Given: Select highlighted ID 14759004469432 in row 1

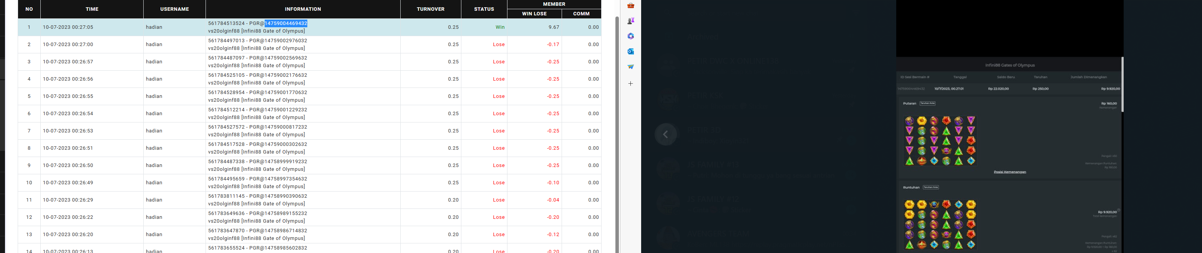Looking at the screenshot, I should coord(286,23).
